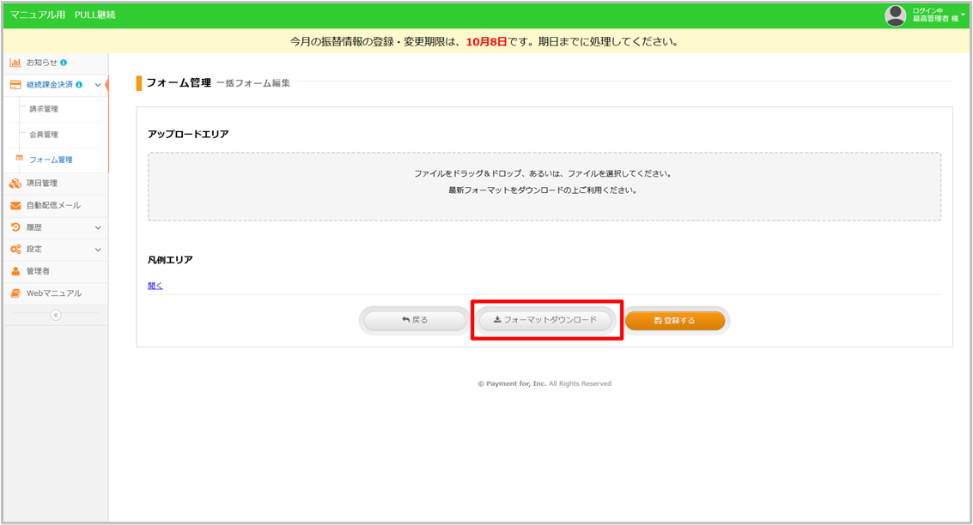Click the info badge next to お知らせ

coord(64,63)
